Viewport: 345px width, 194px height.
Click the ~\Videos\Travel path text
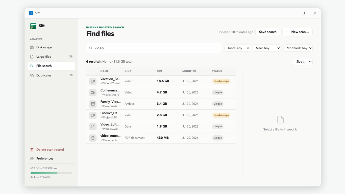[x=110, y=84]
